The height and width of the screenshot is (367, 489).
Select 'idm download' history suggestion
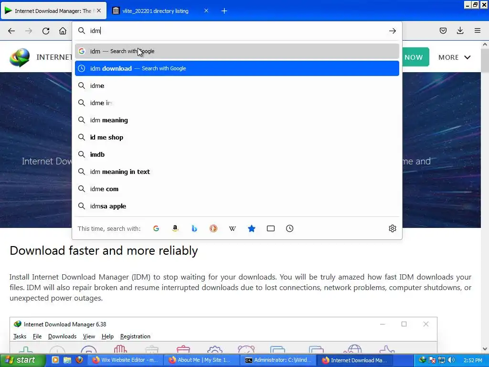(237, 68)
